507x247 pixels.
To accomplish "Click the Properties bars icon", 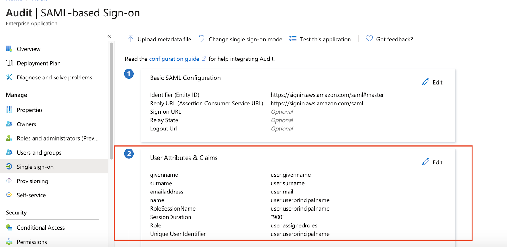I will click(x=9, y=110).
